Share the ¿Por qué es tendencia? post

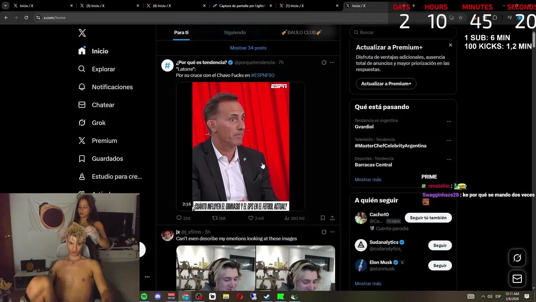click(x=332, y=218)
